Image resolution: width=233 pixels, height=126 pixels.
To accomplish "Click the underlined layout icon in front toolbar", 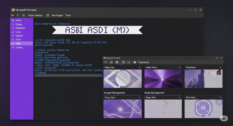I will click(x=123, y=62).
